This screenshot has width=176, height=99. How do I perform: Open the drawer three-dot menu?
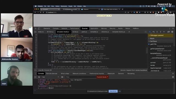pos(35,74)
